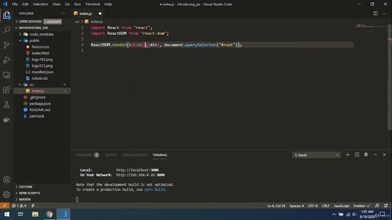Image resolution: width=392 pixels, height=220 pixels.
Task: Select the index.js editor tab
Action: (88, 13)
